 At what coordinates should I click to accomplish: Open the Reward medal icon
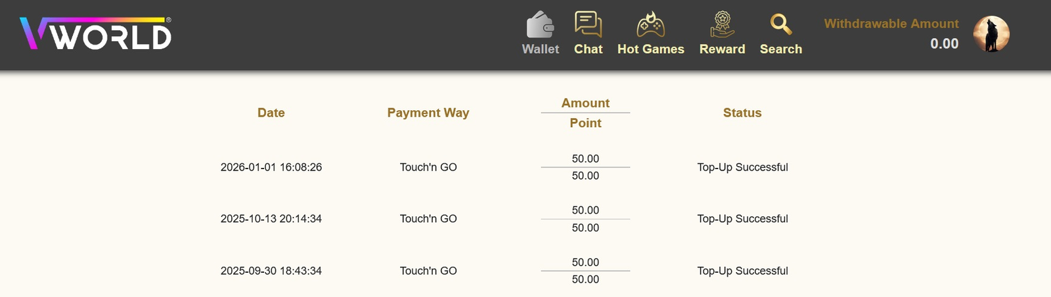pyautogui.click(x=722, y=25)
